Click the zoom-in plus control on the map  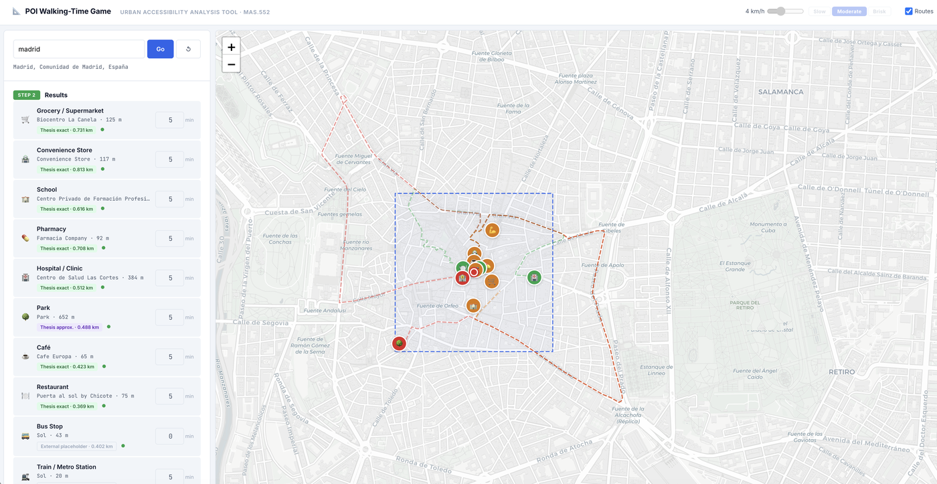pos(231,47)
